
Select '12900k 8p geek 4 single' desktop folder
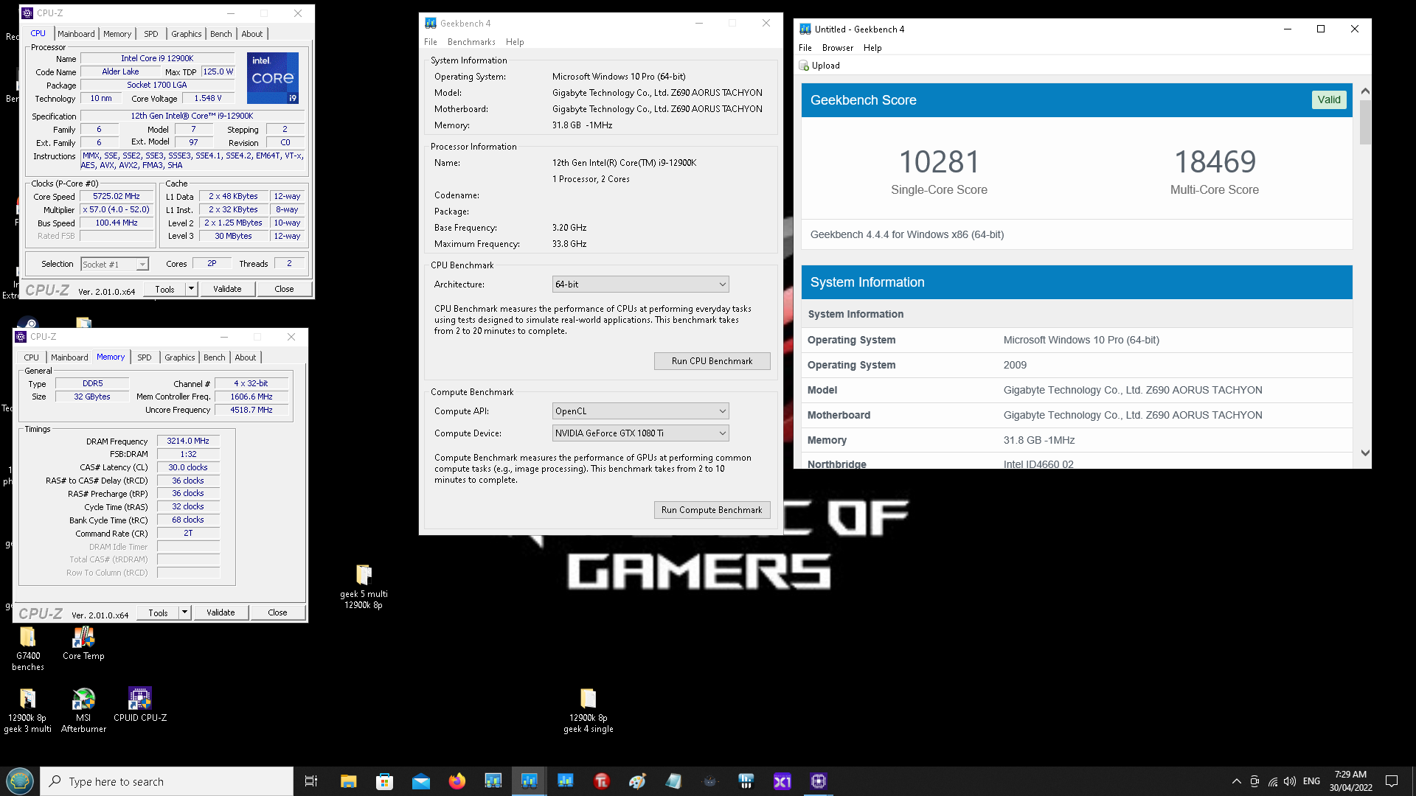[588, 711]
